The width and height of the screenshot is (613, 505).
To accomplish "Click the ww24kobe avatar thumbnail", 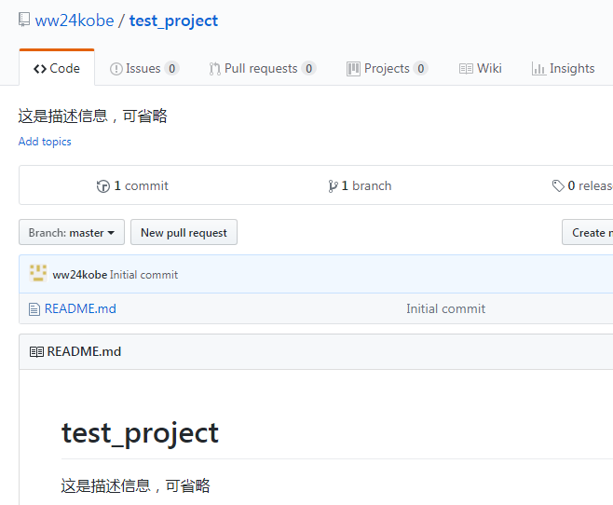I will point(38,274).
